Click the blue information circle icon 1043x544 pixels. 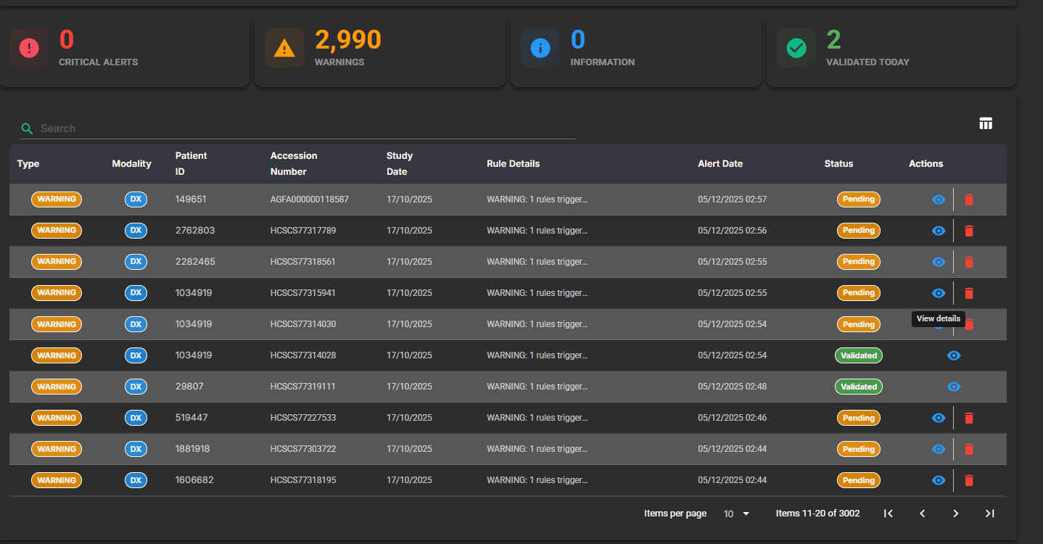tap(540, 49)
